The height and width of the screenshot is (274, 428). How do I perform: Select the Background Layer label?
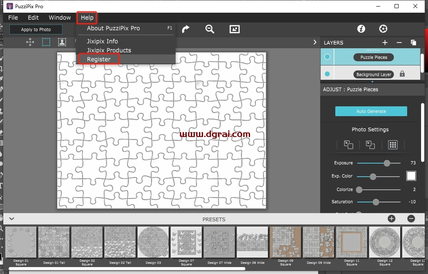[374, 74]
